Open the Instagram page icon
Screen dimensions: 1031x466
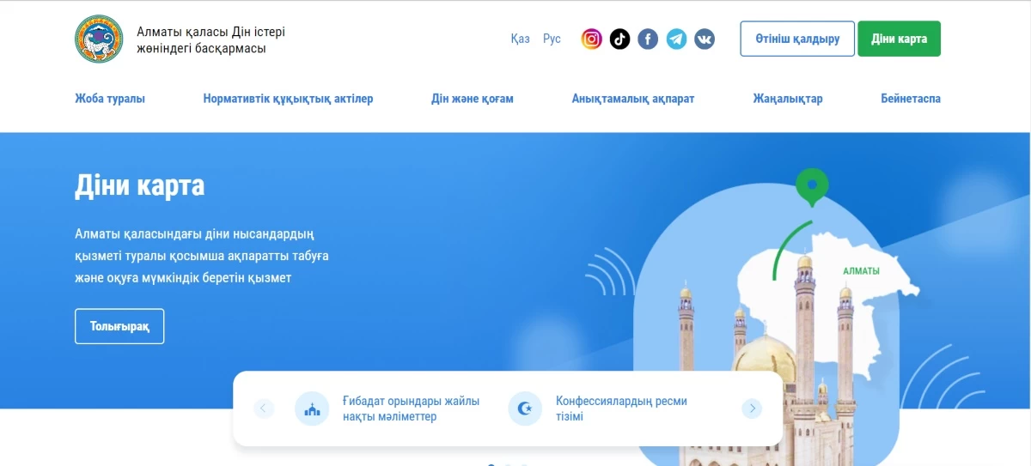pos(591,39)
